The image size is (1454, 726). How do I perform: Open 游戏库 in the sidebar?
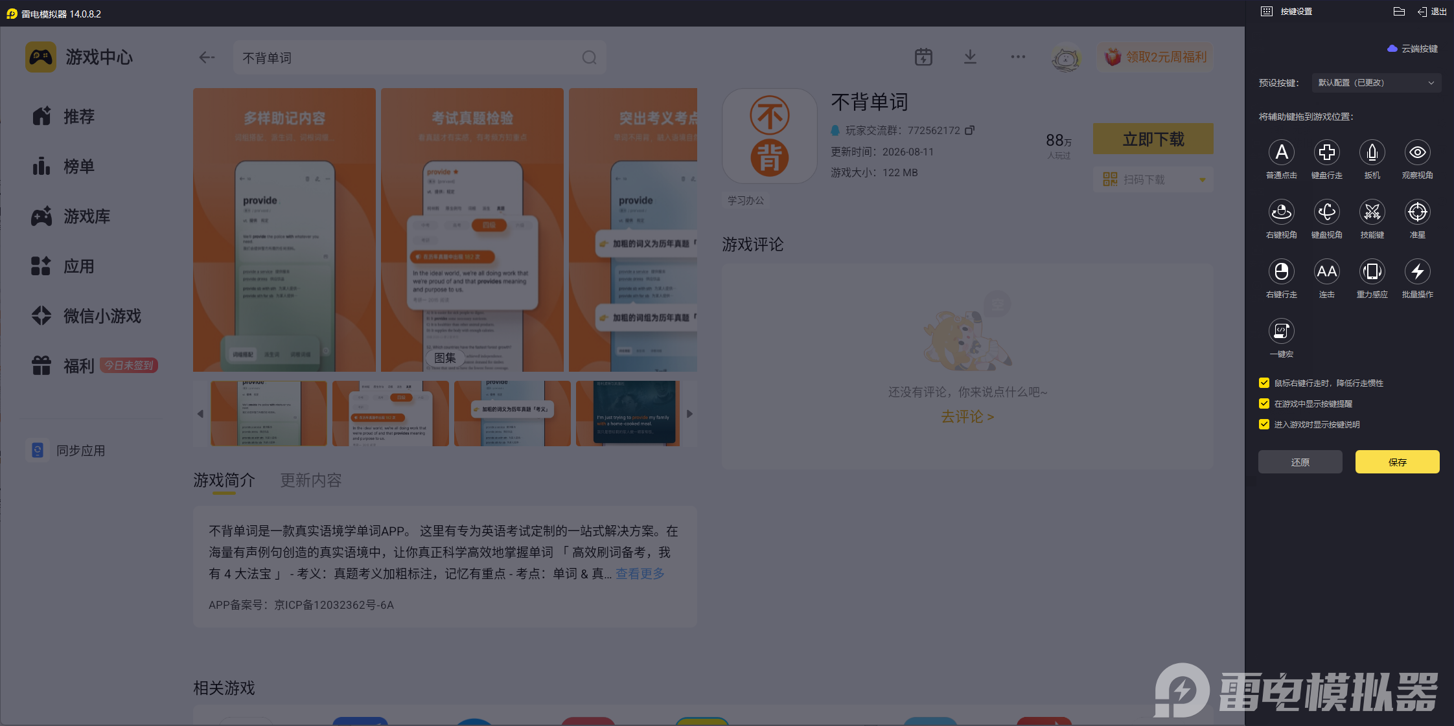coord(71,216)
